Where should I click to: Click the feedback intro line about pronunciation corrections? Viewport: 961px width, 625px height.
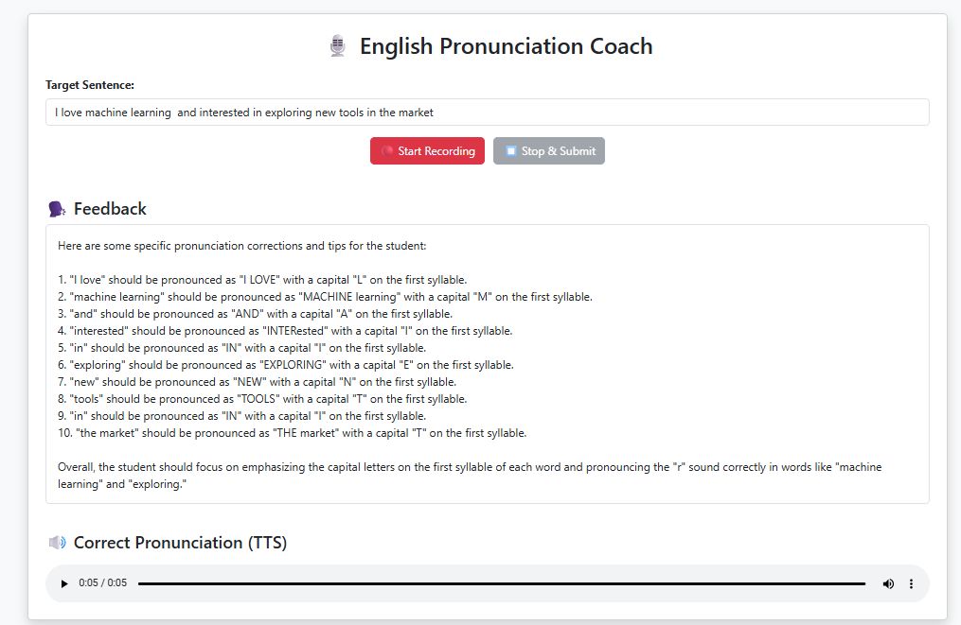pyautogui.click(x=242, y=246)
